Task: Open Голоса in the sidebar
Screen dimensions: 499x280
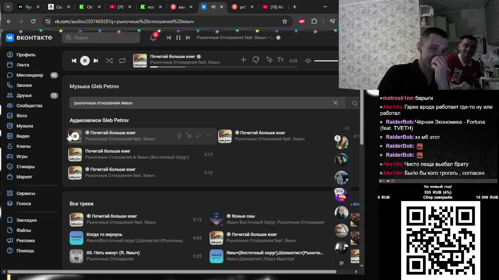Action: (x=23, y=203)
